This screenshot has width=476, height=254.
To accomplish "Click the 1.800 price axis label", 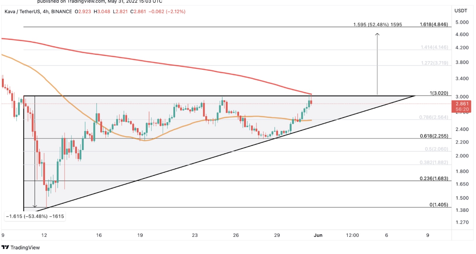I will (x=462, y=171).
